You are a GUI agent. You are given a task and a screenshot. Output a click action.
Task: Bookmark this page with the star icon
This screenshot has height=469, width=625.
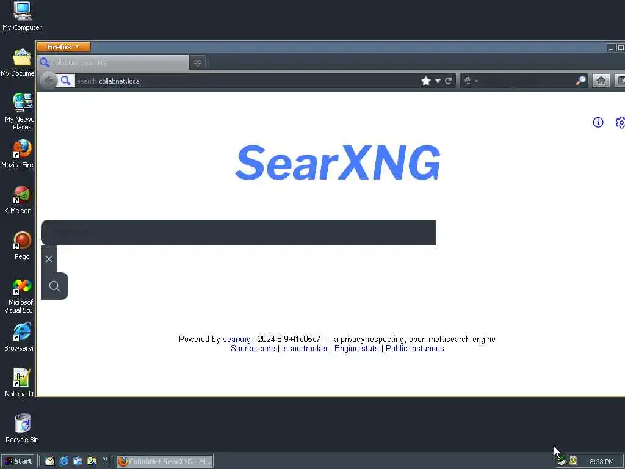(x=425, y=81)
